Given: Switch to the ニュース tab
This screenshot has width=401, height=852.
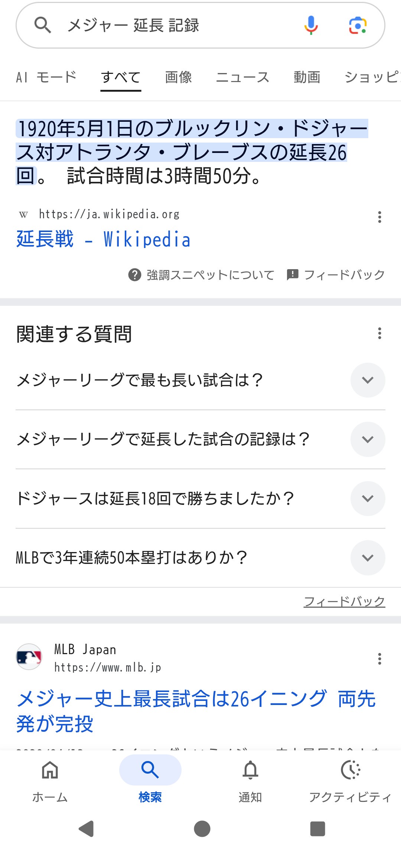Looking at the screenshot, I should click(242, 77).
